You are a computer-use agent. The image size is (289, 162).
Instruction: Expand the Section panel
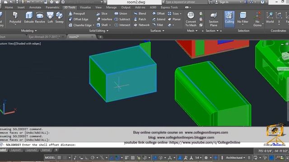click(x=212, y=31)
